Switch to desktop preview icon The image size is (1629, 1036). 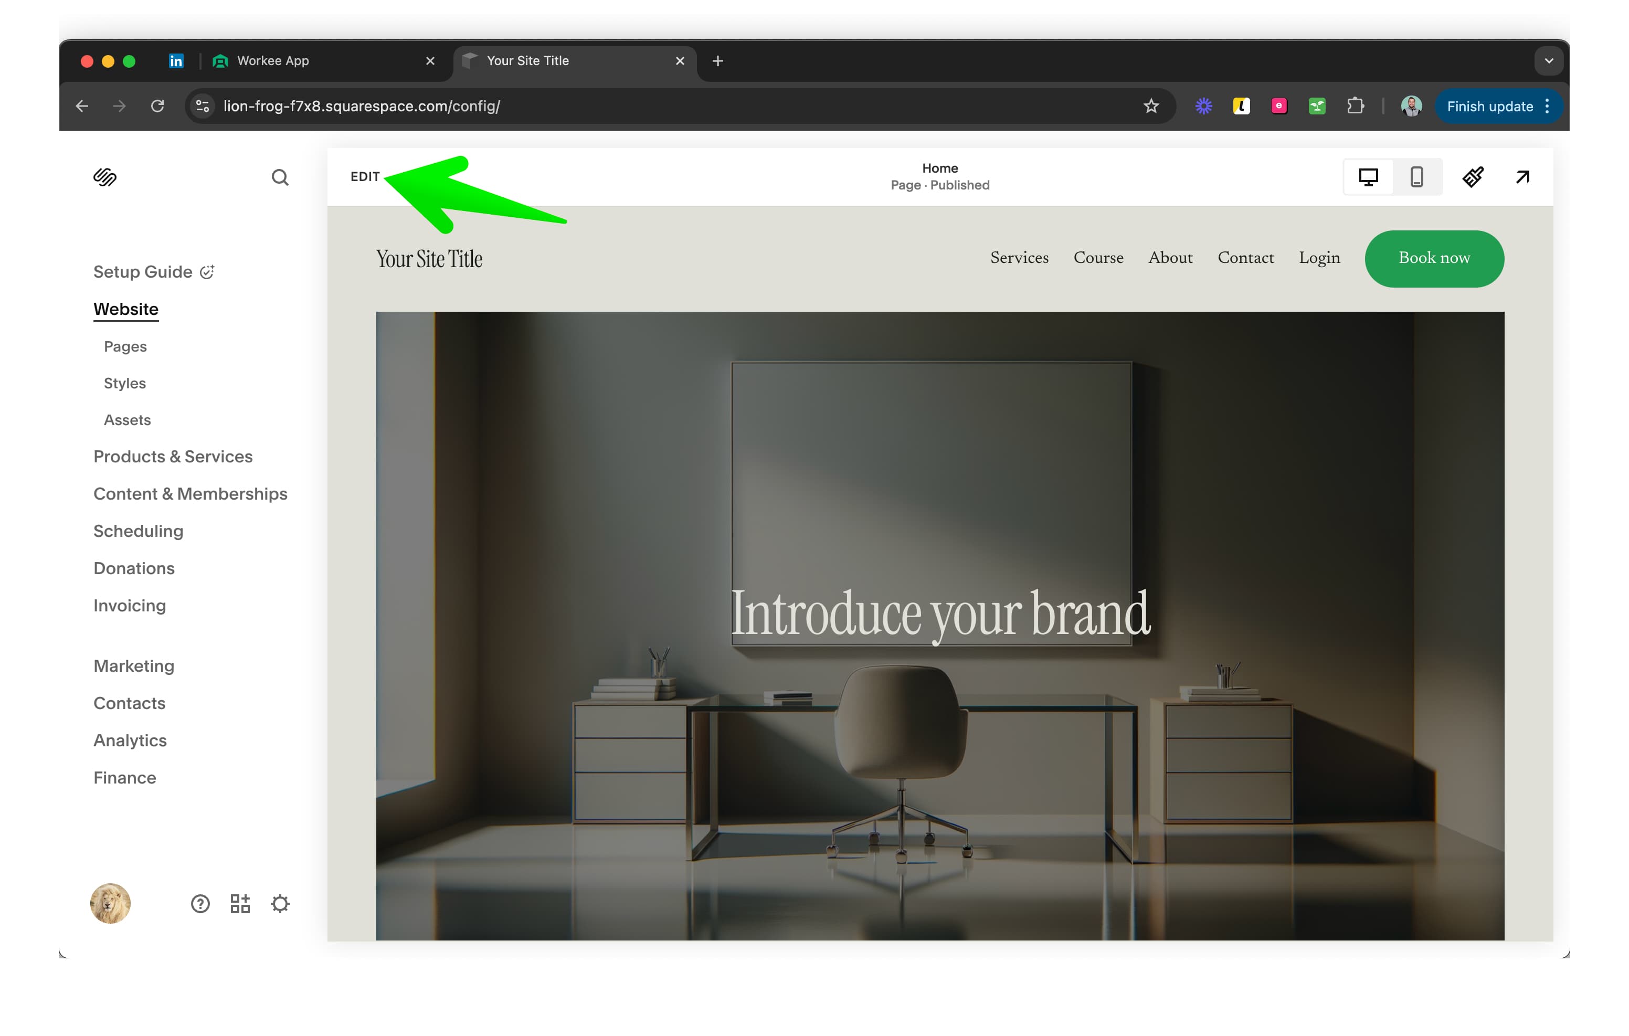click(1368, 177)
